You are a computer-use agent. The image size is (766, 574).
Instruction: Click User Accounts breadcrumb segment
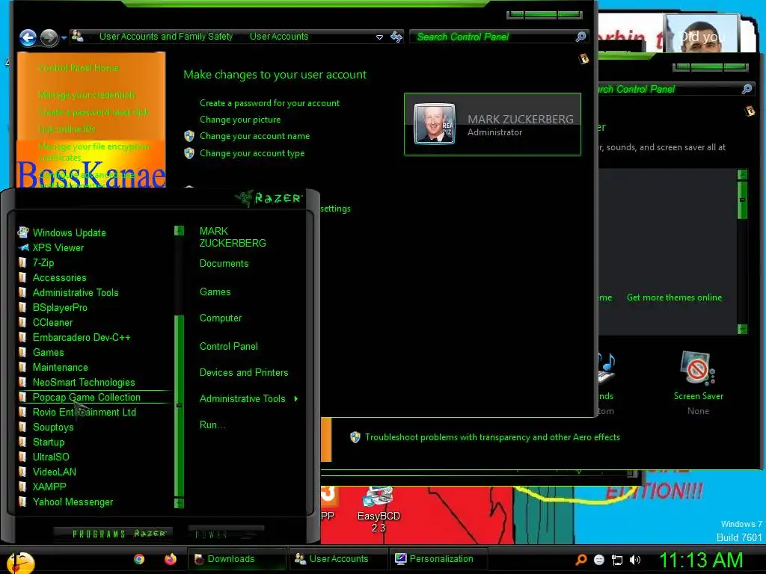pos(279,36)
